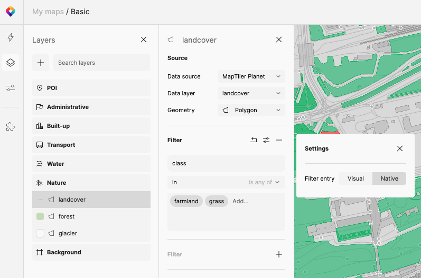Go to My maps breadcrumb
Image resolution: width=421 pixels, height=278 pixels.
pos(48,12)
